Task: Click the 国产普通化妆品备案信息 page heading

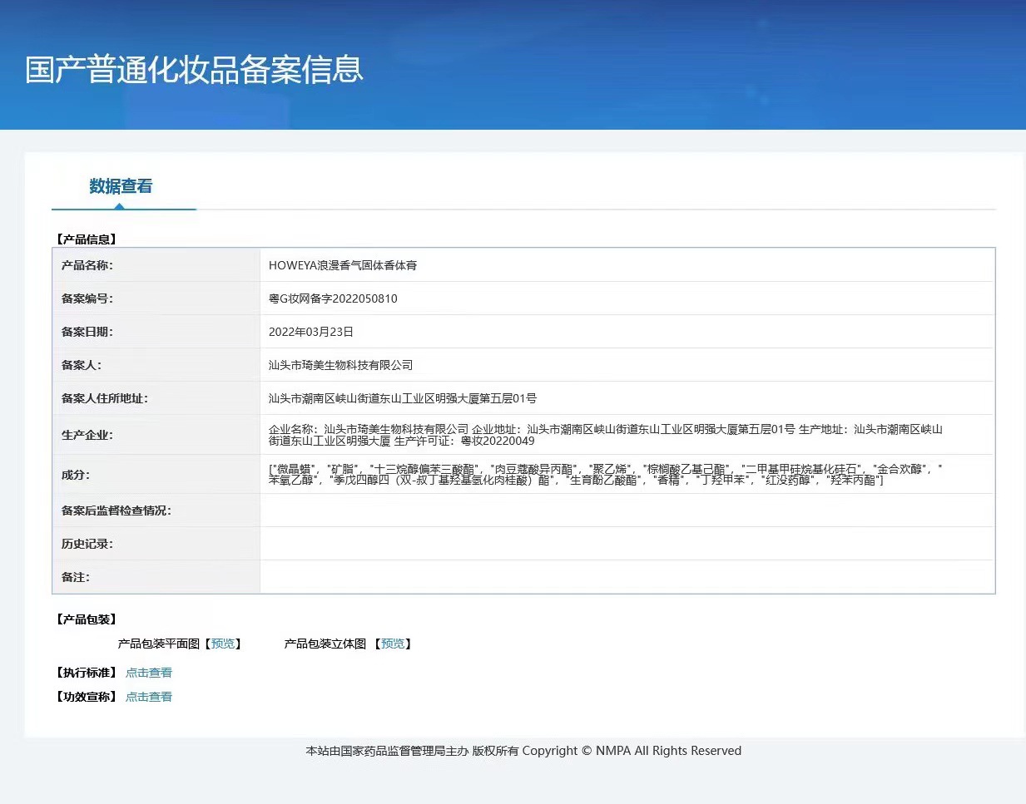Action: (193, 72)
